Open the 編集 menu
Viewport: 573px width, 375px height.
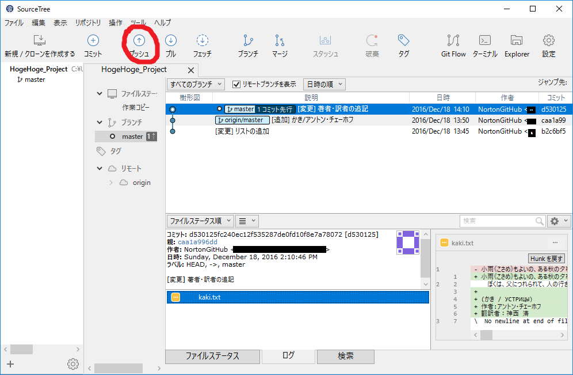click(x=39, y=22)
